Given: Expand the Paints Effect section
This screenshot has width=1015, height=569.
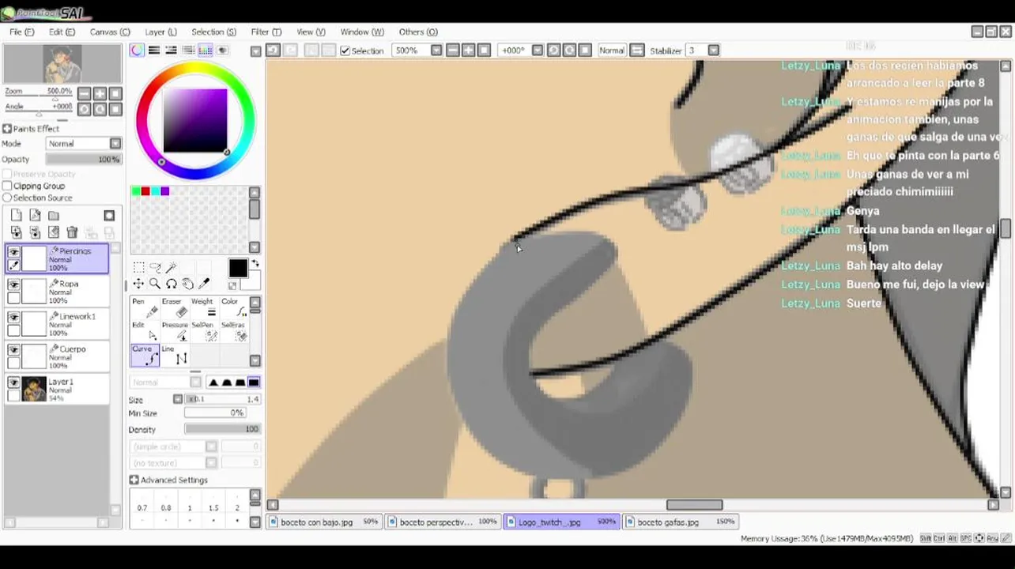Looking at the screenshot, I should tap(7, 129).
